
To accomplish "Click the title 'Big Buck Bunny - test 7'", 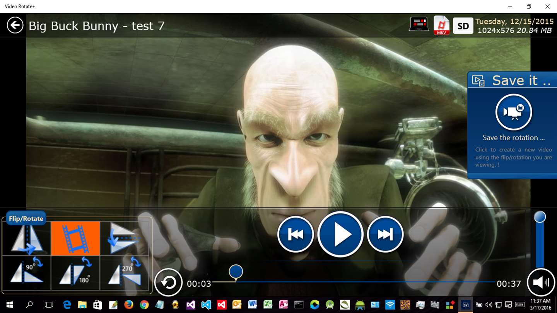I will point(97,26).
